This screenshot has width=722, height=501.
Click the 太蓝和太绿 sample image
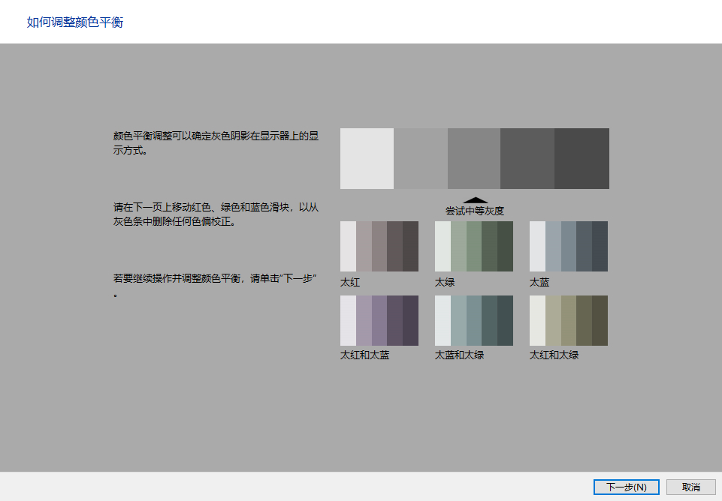pyautogui.click(x=474, y=320)
